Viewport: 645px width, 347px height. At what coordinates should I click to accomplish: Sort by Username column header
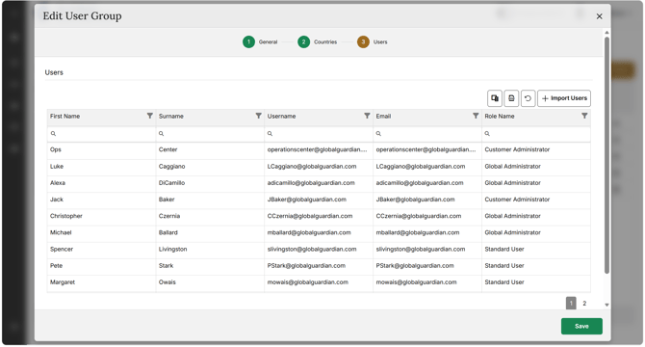281,116
